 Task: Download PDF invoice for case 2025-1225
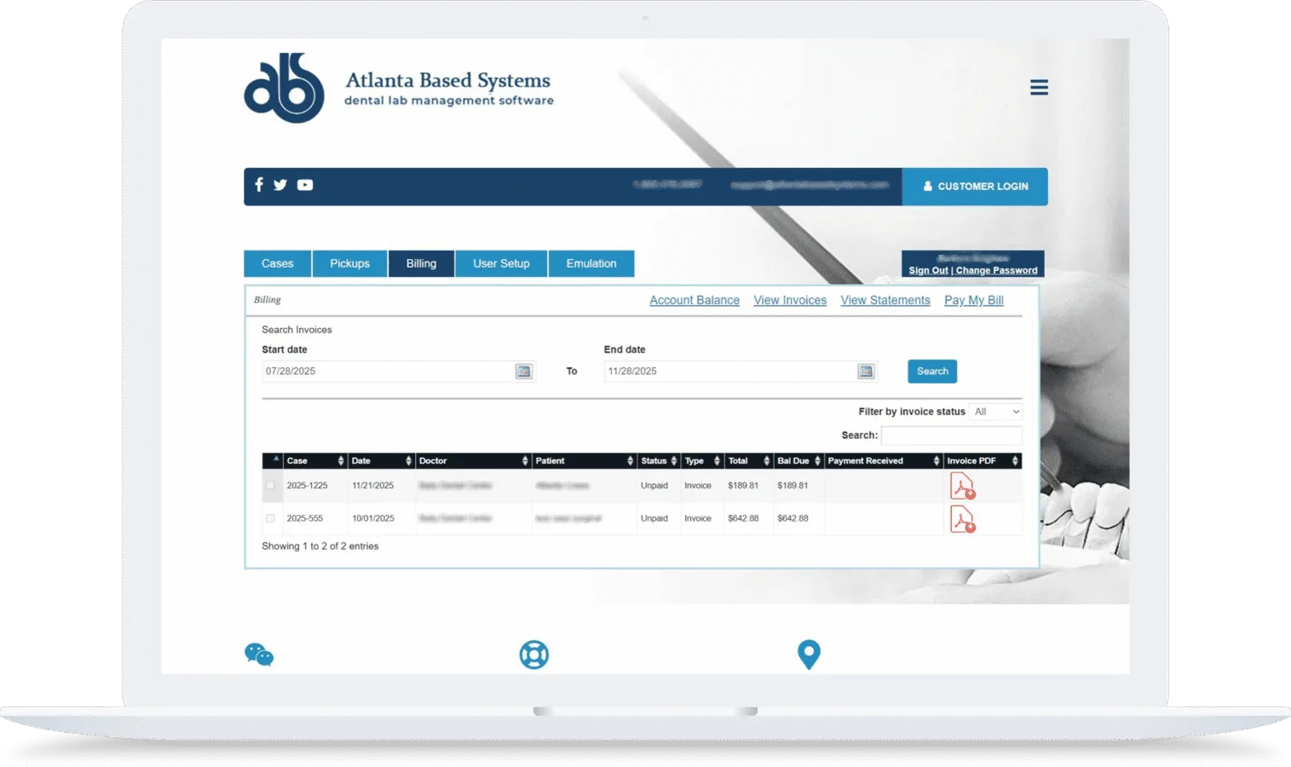(962, 486)
